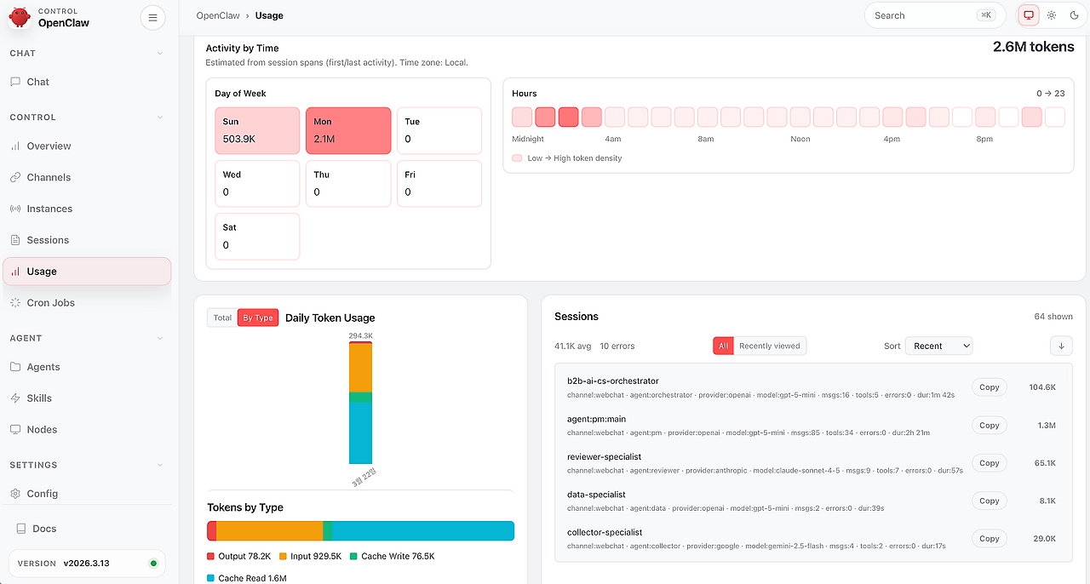Image resolution: width=1090 pixels, height=584 pixels.
Task: Click the OpenClaw breadcrumb link
Action: [x=216, y=15]
